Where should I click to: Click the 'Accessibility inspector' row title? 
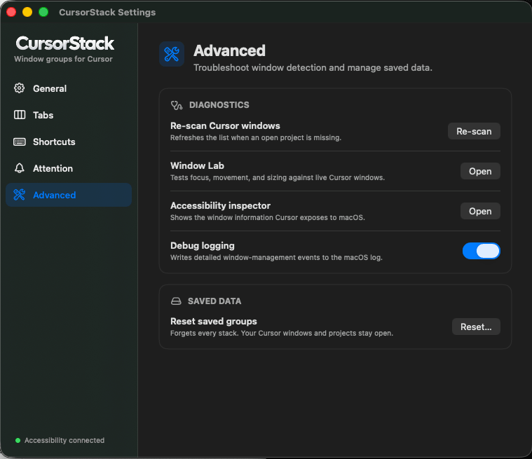pos(220,205)
